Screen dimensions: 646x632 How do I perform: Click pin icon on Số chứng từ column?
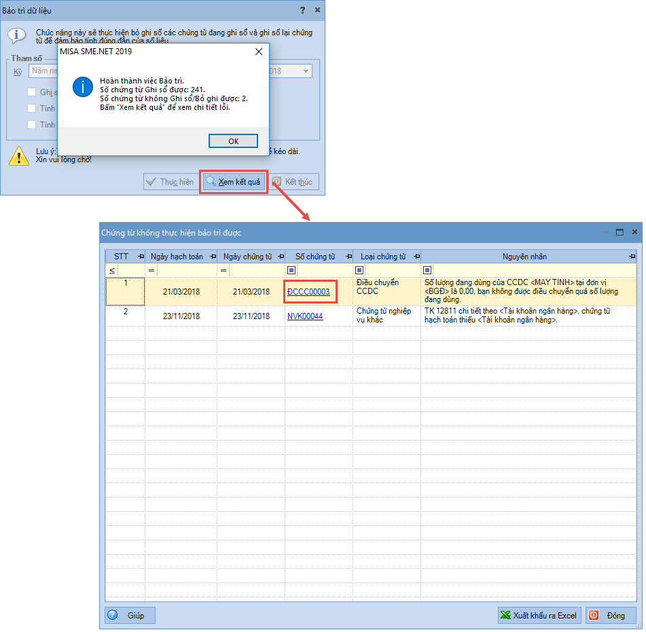point(348,257)
